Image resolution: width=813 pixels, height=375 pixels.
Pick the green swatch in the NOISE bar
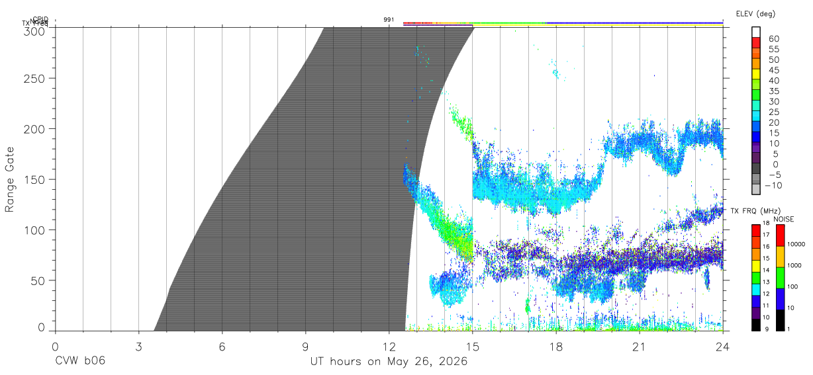pyautogui.click(x=779, y=277)
